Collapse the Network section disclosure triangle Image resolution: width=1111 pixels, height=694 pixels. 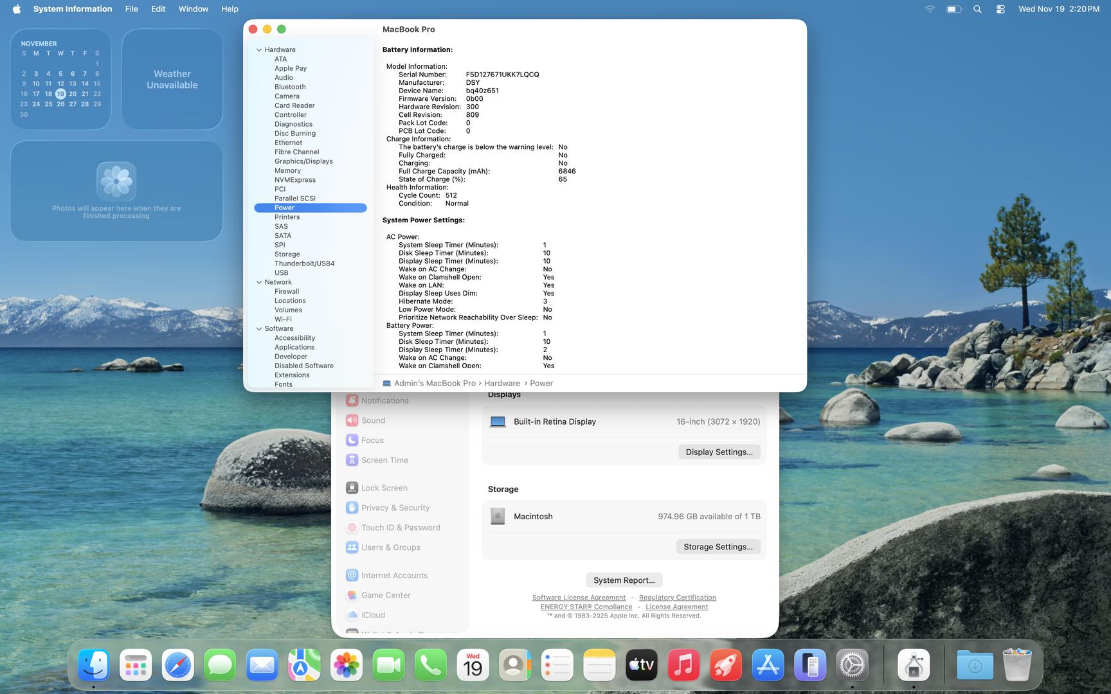(259, 282)
